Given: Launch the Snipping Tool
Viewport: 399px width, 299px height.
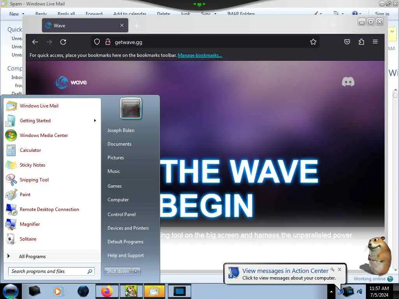Looking at the screenshot, I should pos(53,180).
